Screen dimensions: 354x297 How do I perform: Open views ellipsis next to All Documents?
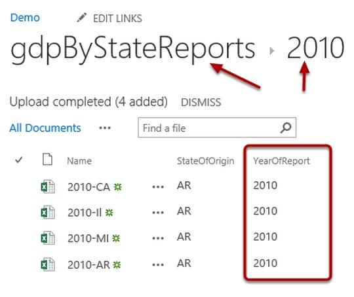click(105, 128)
